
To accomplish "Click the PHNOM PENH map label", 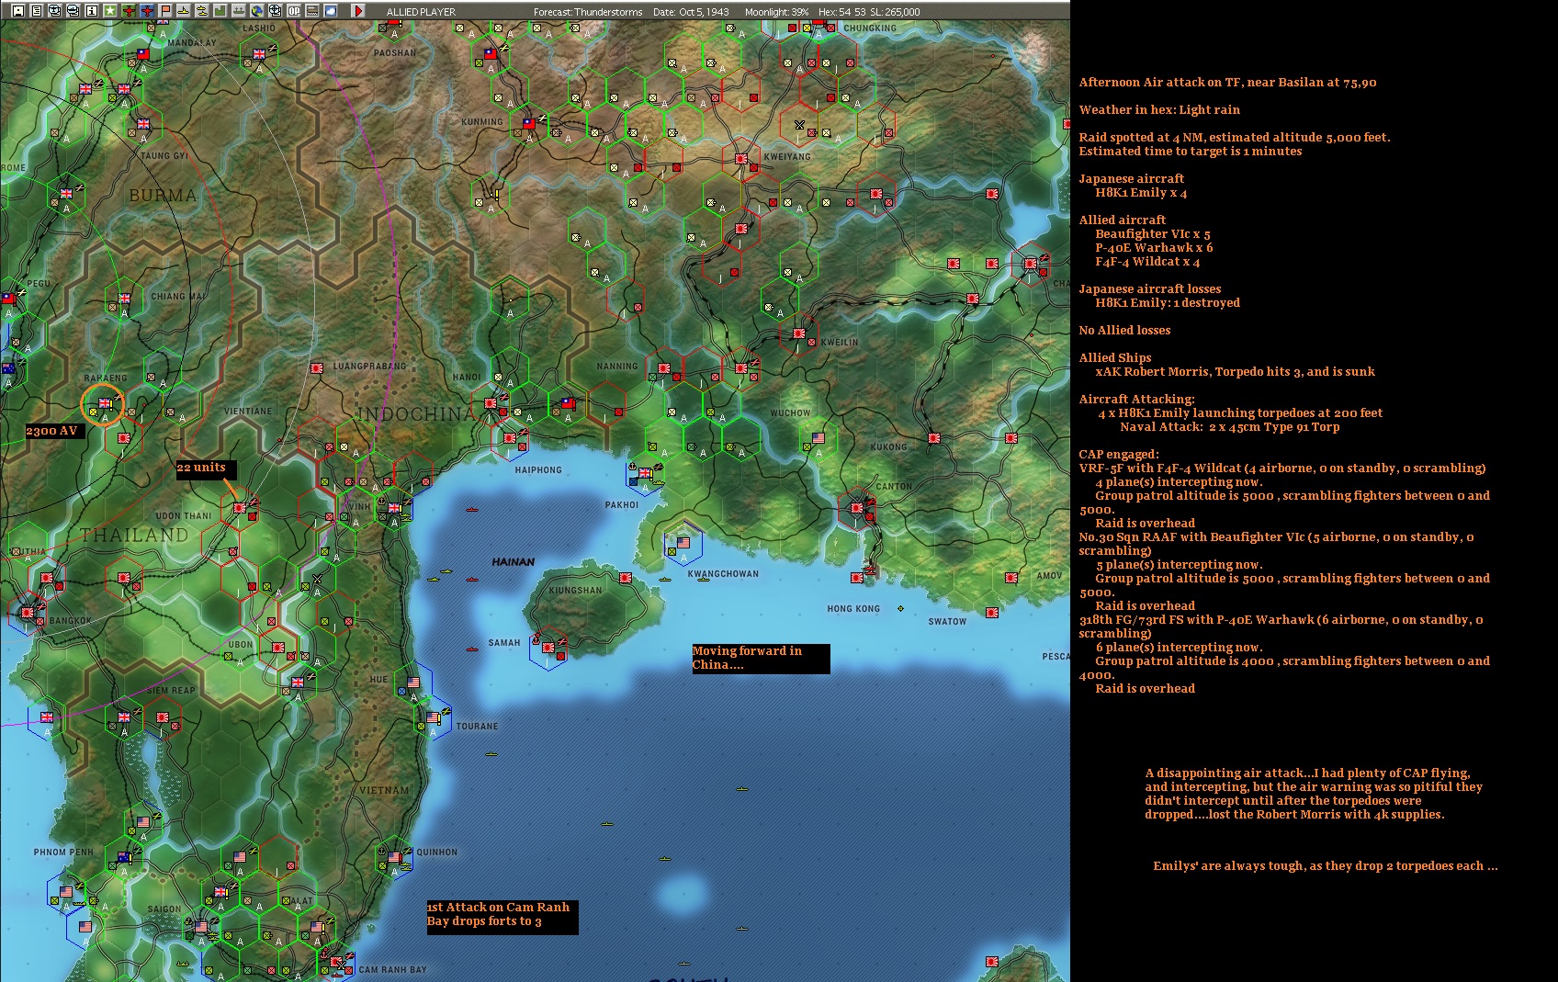I will [63, 852].
